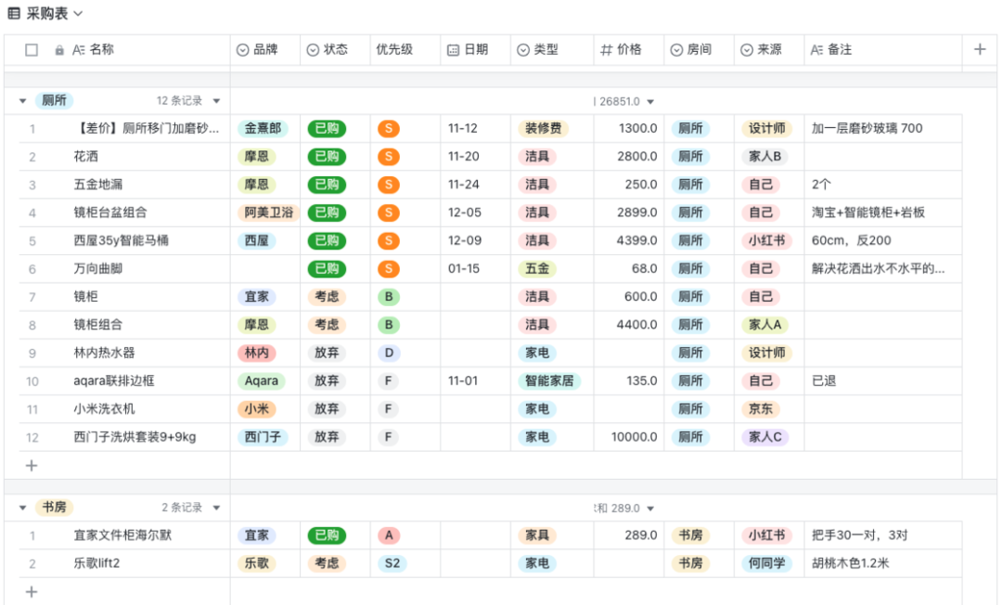This screenshot has width=1002, height=605.
Task: Click the 西屋35y智能马桶 name cell
Action: [x=122, y=241]
